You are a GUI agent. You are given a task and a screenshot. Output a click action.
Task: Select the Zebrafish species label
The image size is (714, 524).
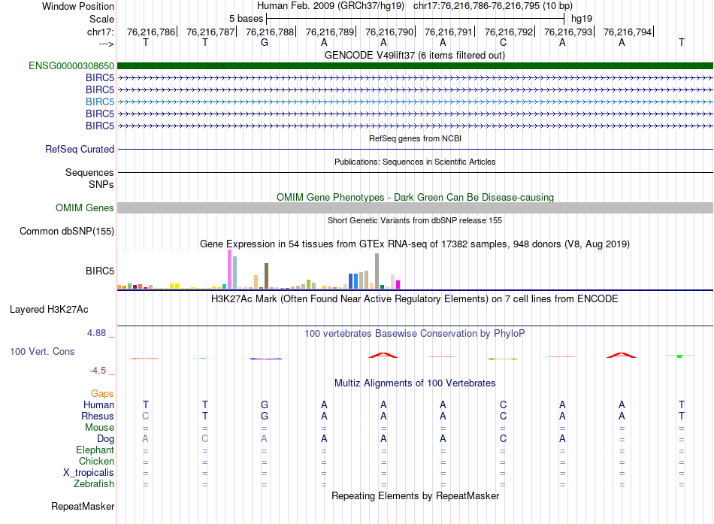click(94, 483)
